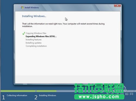
Task: Close the Install Windows dialog
Action: tap(117, 6)
